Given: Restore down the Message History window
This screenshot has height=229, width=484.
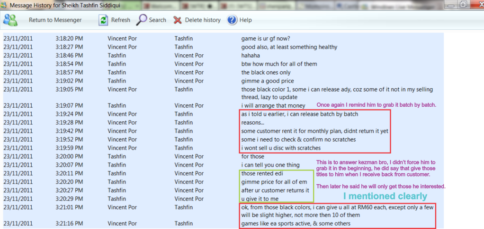Looking at the screenshot, I should 463,4.
